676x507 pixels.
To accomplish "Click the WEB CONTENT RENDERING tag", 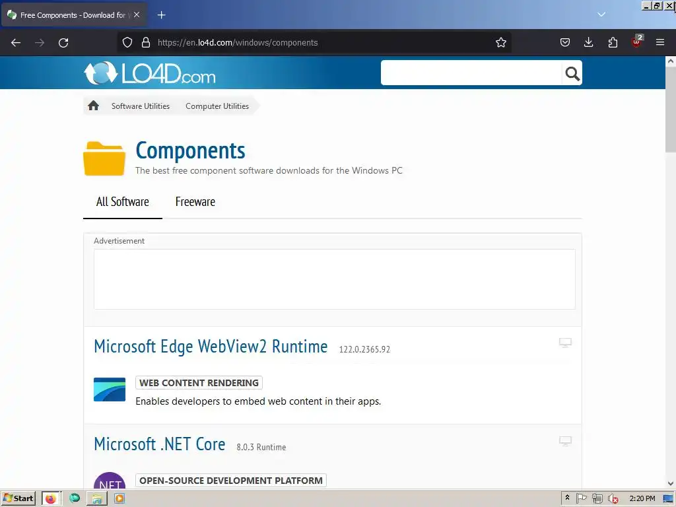I will click(199, 383).
